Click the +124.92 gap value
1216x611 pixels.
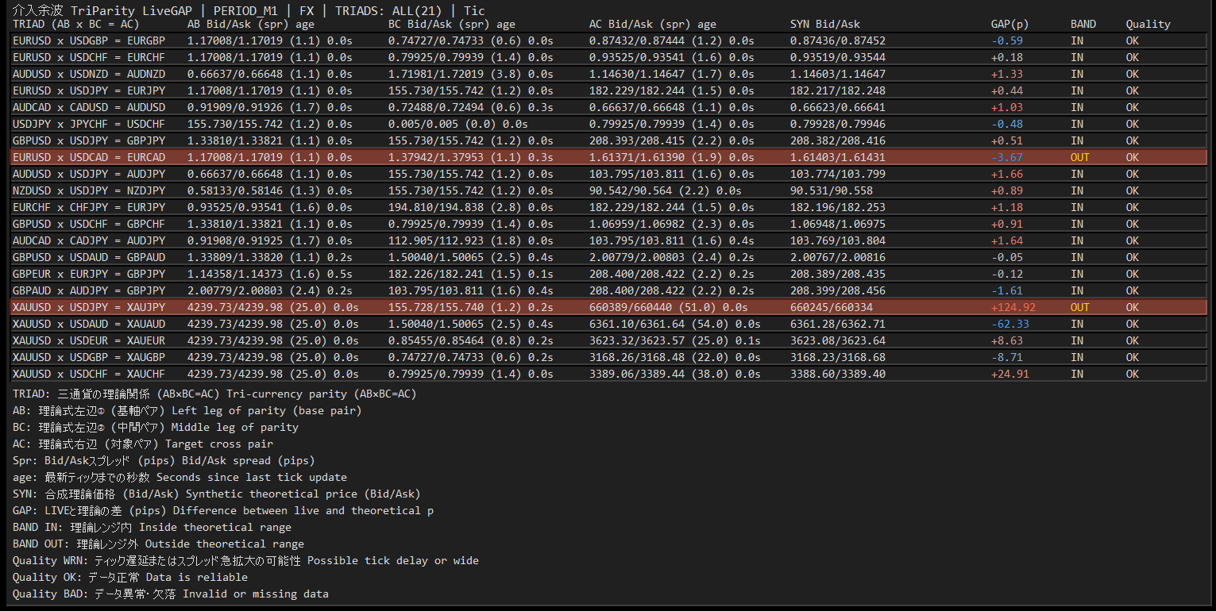pyautogui.click(x=1013, y=307)
